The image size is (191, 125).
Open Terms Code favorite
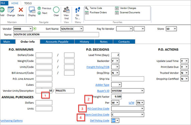(94, 8)
